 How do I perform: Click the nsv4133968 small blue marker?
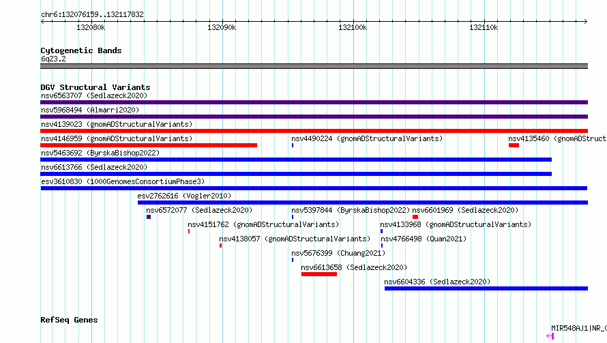tap(381, 231)
